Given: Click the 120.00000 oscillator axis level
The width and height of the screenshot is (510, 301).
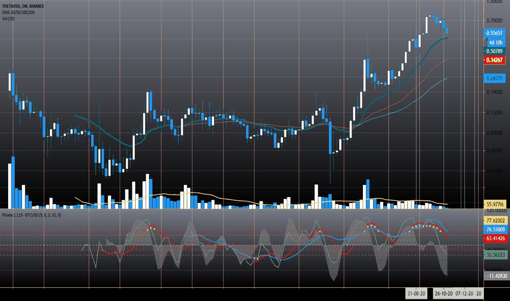Looking at the screenshot, I should pyautogui.click(x=496, y=211).
